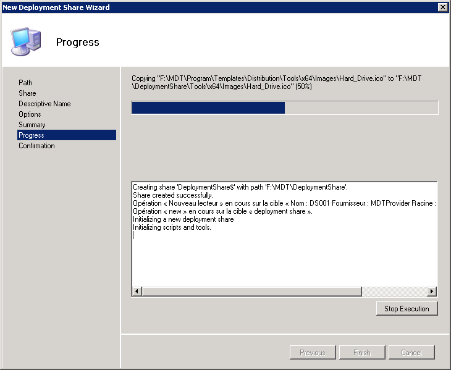451x370 pixels.
Task: Click the wizard window title bar
Action: point(216,7)
